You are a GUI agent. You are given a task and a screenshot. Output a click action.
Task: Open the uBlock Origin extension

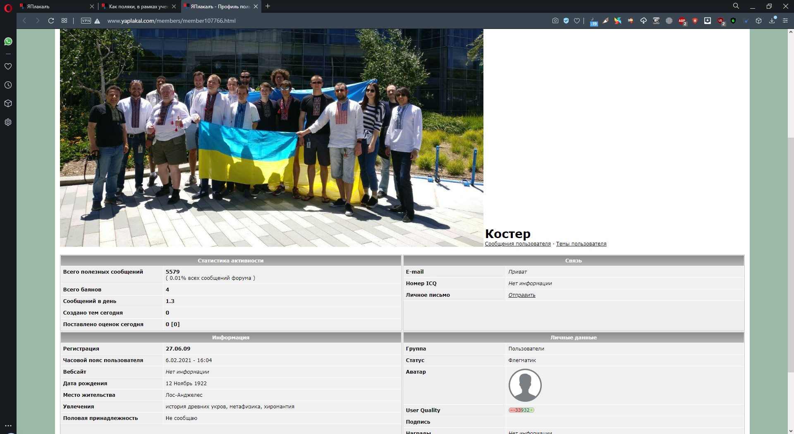coord(721,21)
